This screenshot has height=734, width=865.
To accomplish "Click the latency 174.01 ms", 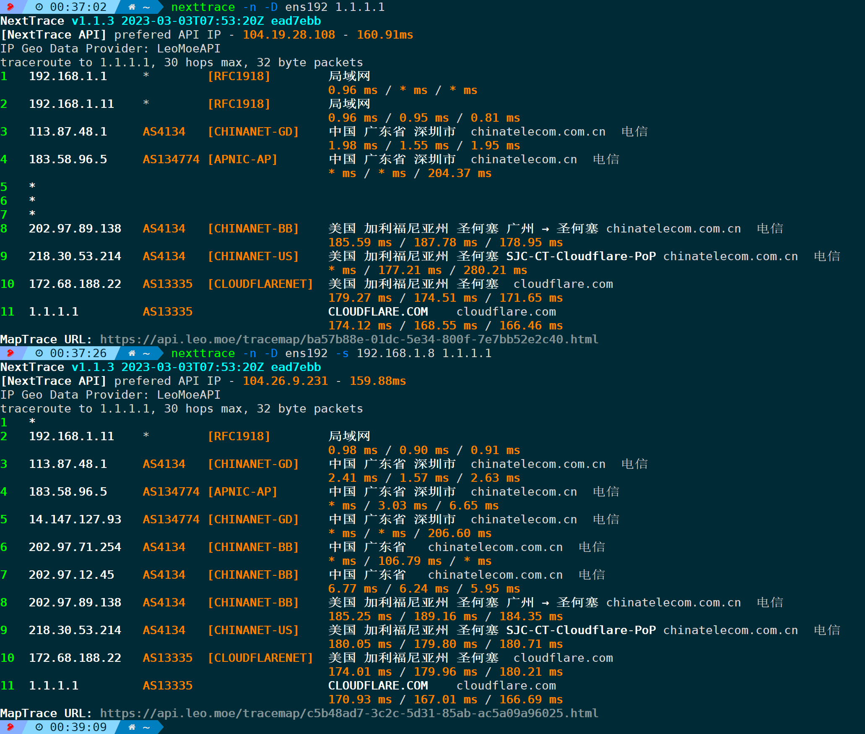I will [x=360, y=671].
